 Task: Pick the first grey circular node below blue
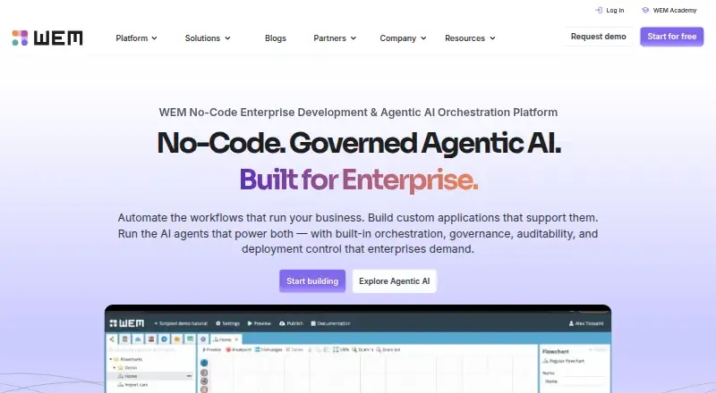204,372
